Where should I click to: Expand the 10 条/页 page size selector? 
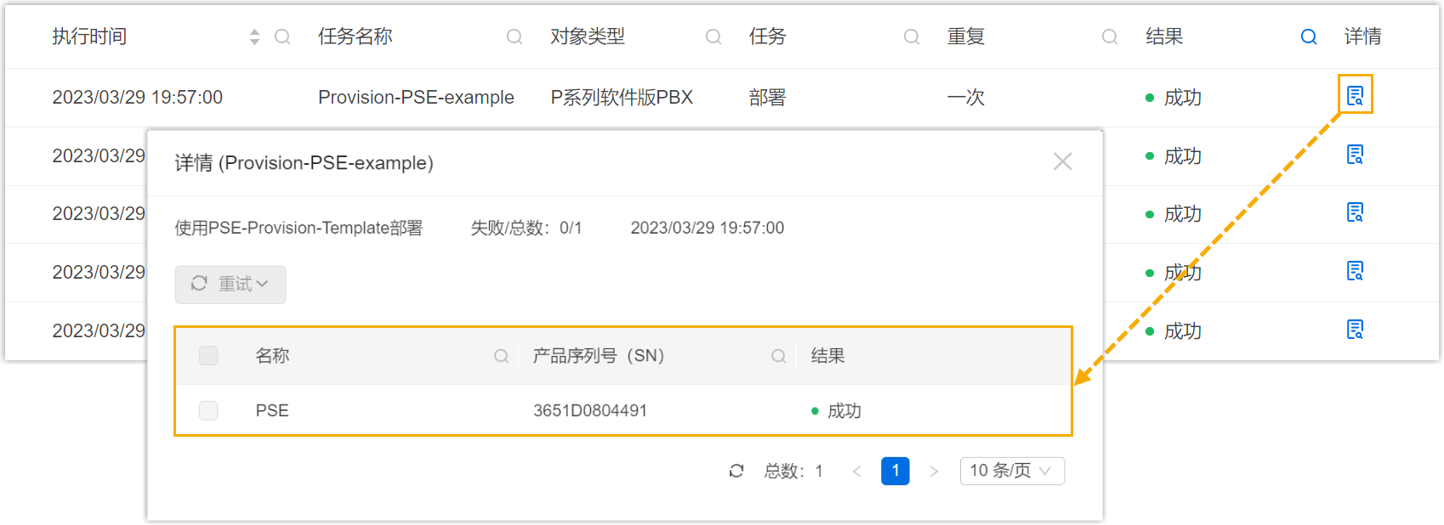1012,471
